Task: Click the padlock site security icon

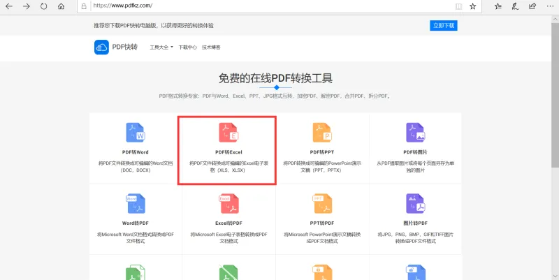Action: 84,6
